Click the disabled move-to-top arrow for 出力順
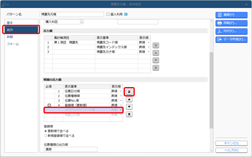The image size is (252, 157). pos(156,45)
